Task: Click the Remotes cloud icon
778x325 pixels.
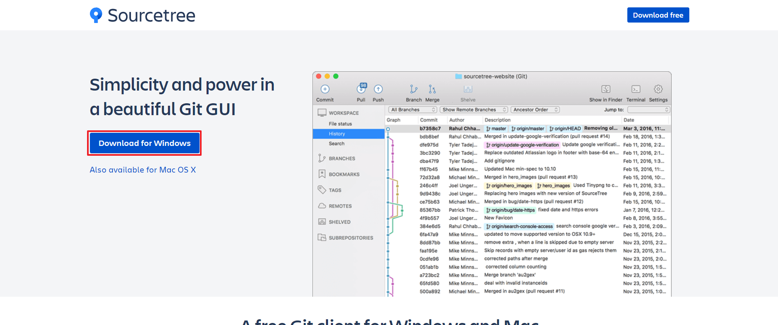Action: click(x=322, y=206)
